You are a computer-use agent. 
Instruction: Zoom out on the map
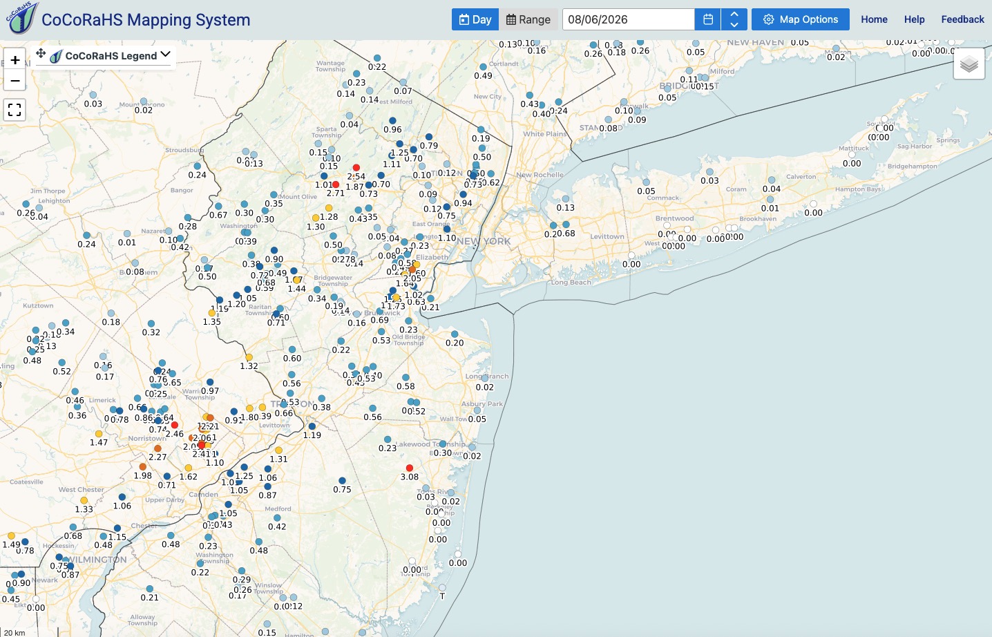(x=15, y=80)
